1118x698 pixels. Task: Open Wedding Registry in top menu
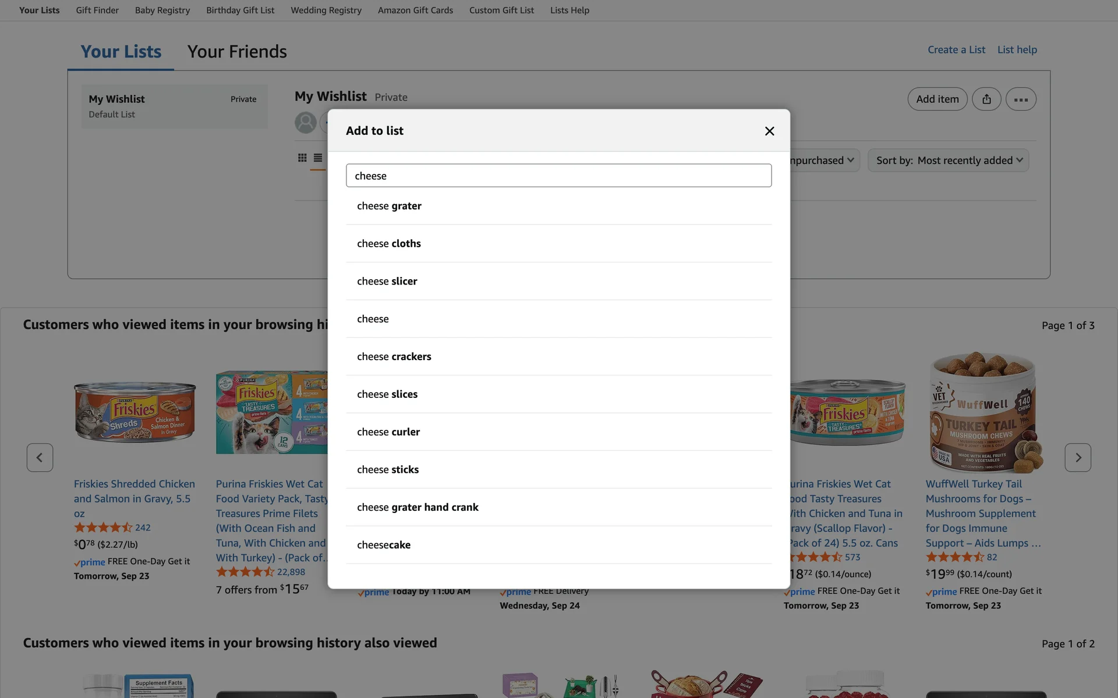point(326,10)
